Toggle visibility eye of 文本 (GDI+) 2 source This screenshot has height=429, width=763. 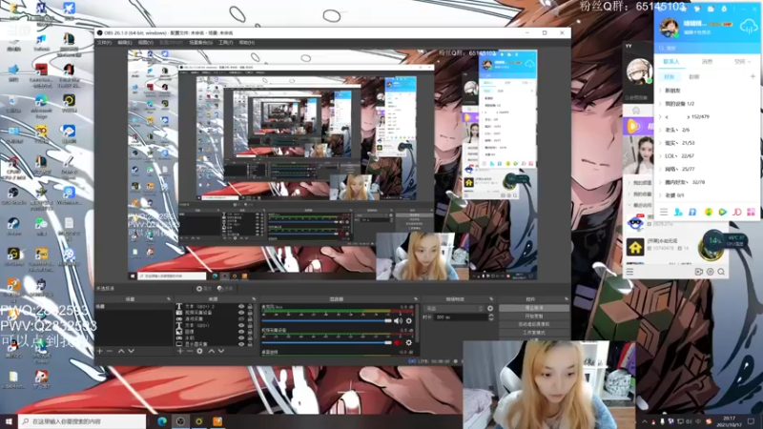point(241,307)
